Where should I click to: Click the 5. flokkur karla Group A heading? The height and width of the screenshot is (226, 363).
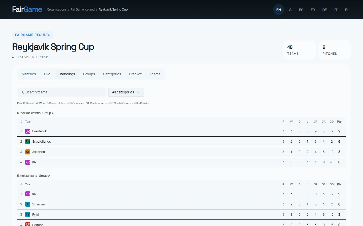(x=34, y=176)
